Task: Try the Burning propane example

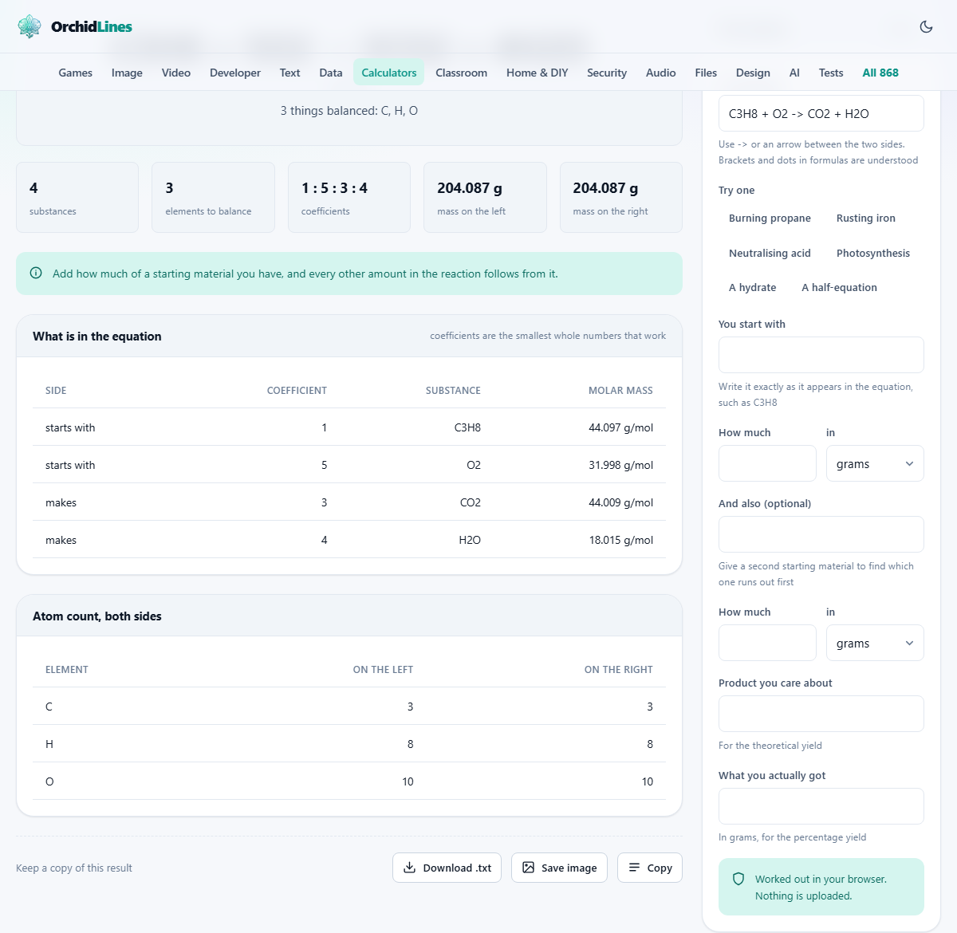Action: tap(770, 218)
